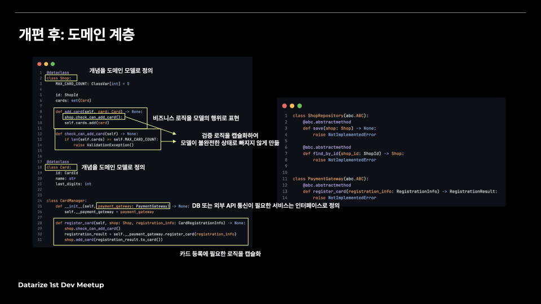Click the green dot on ShopRepository code window
This screenshot has height=304, width=541.
[x=299, y=106]
